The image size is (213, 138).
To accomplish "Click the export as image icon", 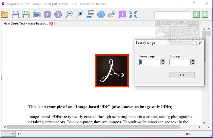I will point(90,14).
